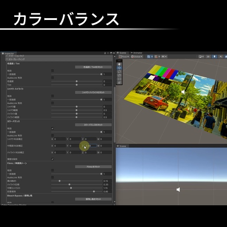Click シャドウ・ハイライトをリセット button

tap(93, 93)
